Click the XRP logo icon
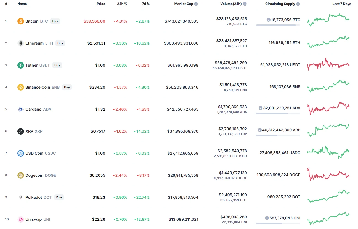 click(x=21, y=131)
